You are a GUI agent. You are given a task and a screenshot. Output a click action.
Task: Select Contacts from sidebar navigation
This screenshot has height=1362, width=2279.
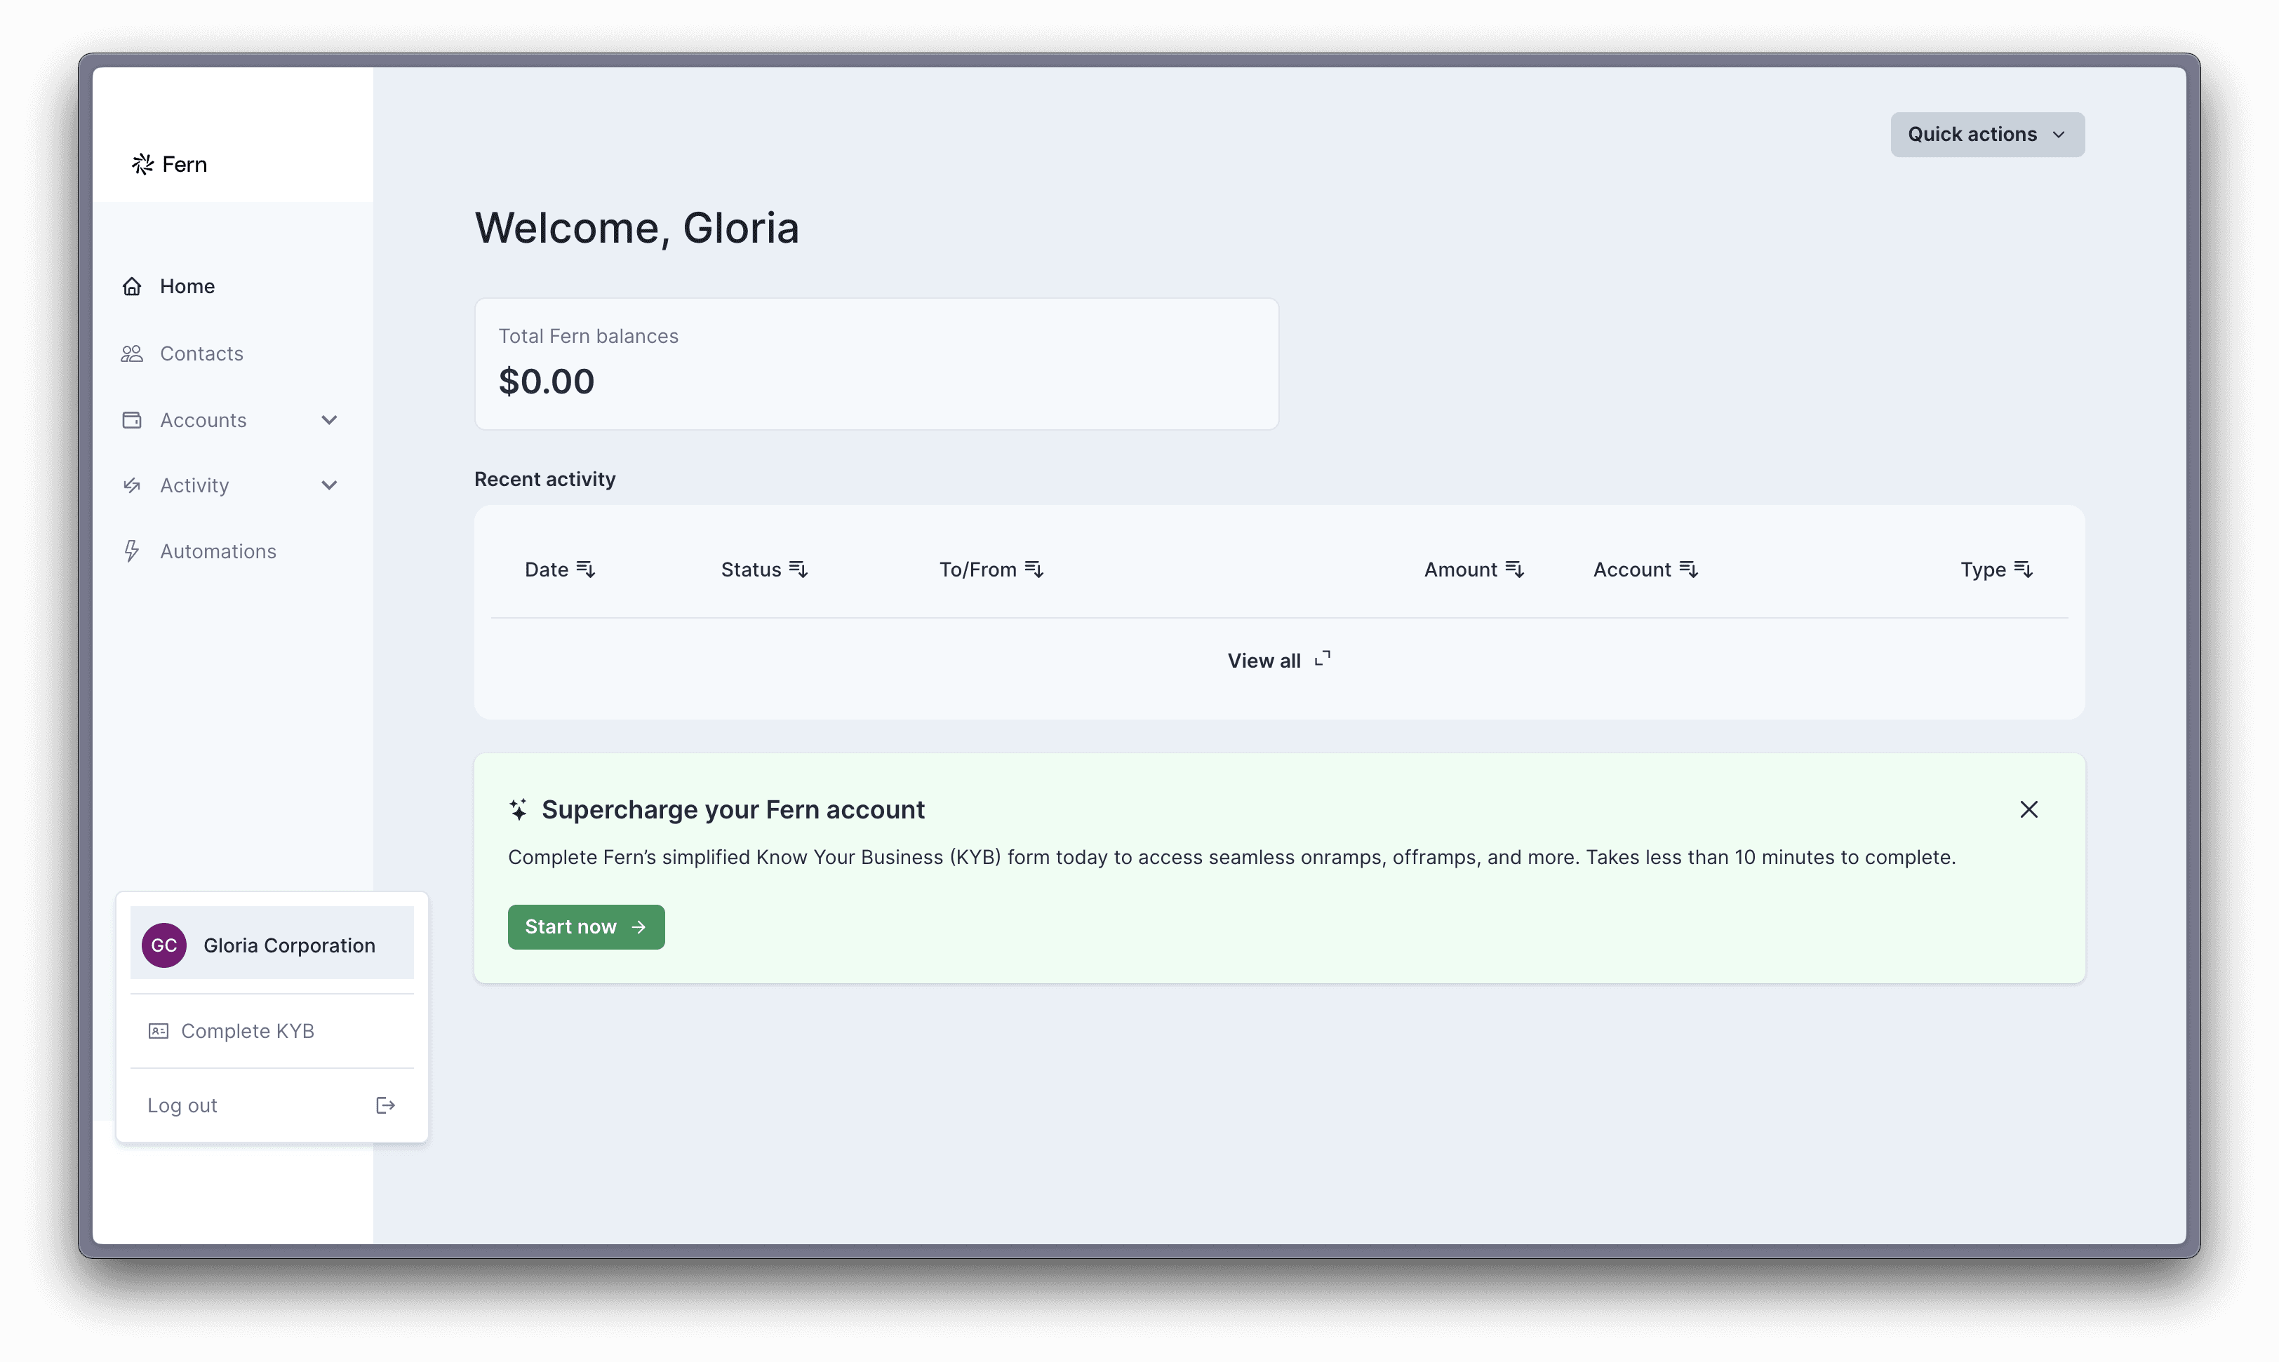click(x=201, y=352)
